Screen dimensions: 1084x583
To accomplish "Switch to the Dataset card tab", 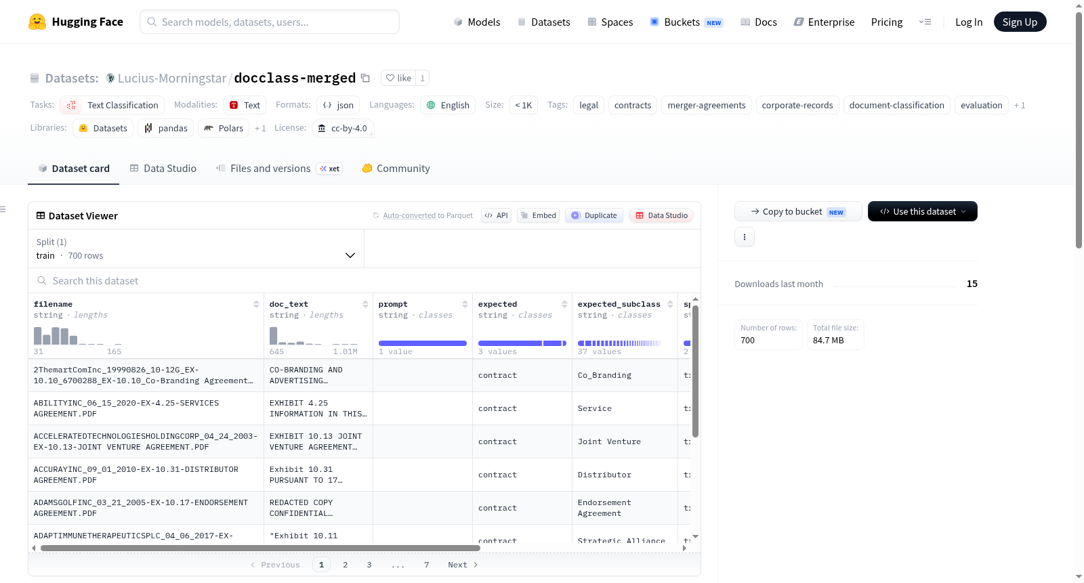I will coord(74,168).
